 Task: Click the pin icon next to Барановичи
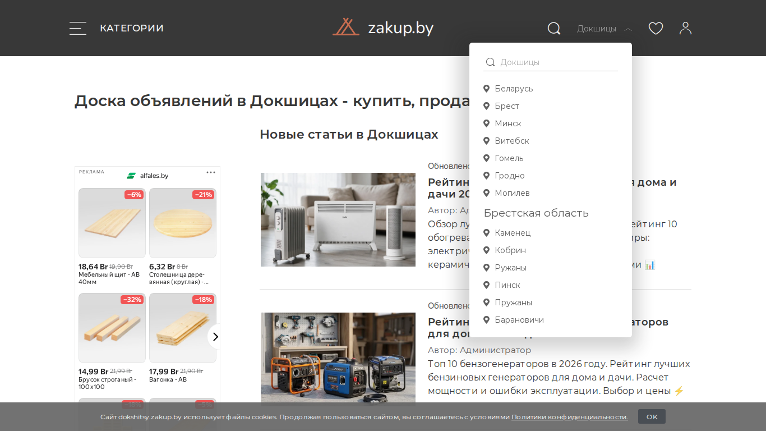click(x=487, y=319)
